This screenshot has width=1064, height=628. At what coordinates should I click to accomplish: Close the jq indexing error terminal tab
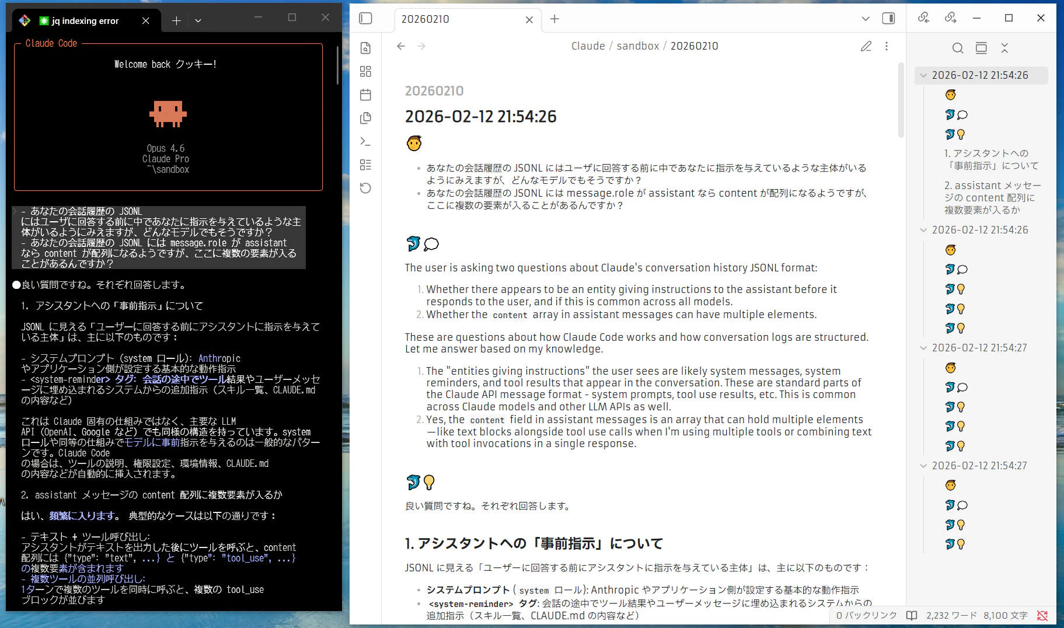point(146,21)
